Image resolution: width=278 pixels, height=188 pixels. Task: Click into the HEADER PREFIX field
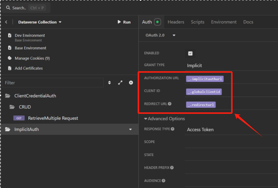click(231, 168)
